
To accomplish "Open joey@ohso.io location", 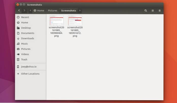I will click(x=29, y=67).
